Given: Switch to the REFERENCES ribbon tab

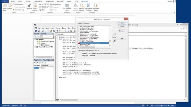Looking at the screenshot, I should coord(50,1).
